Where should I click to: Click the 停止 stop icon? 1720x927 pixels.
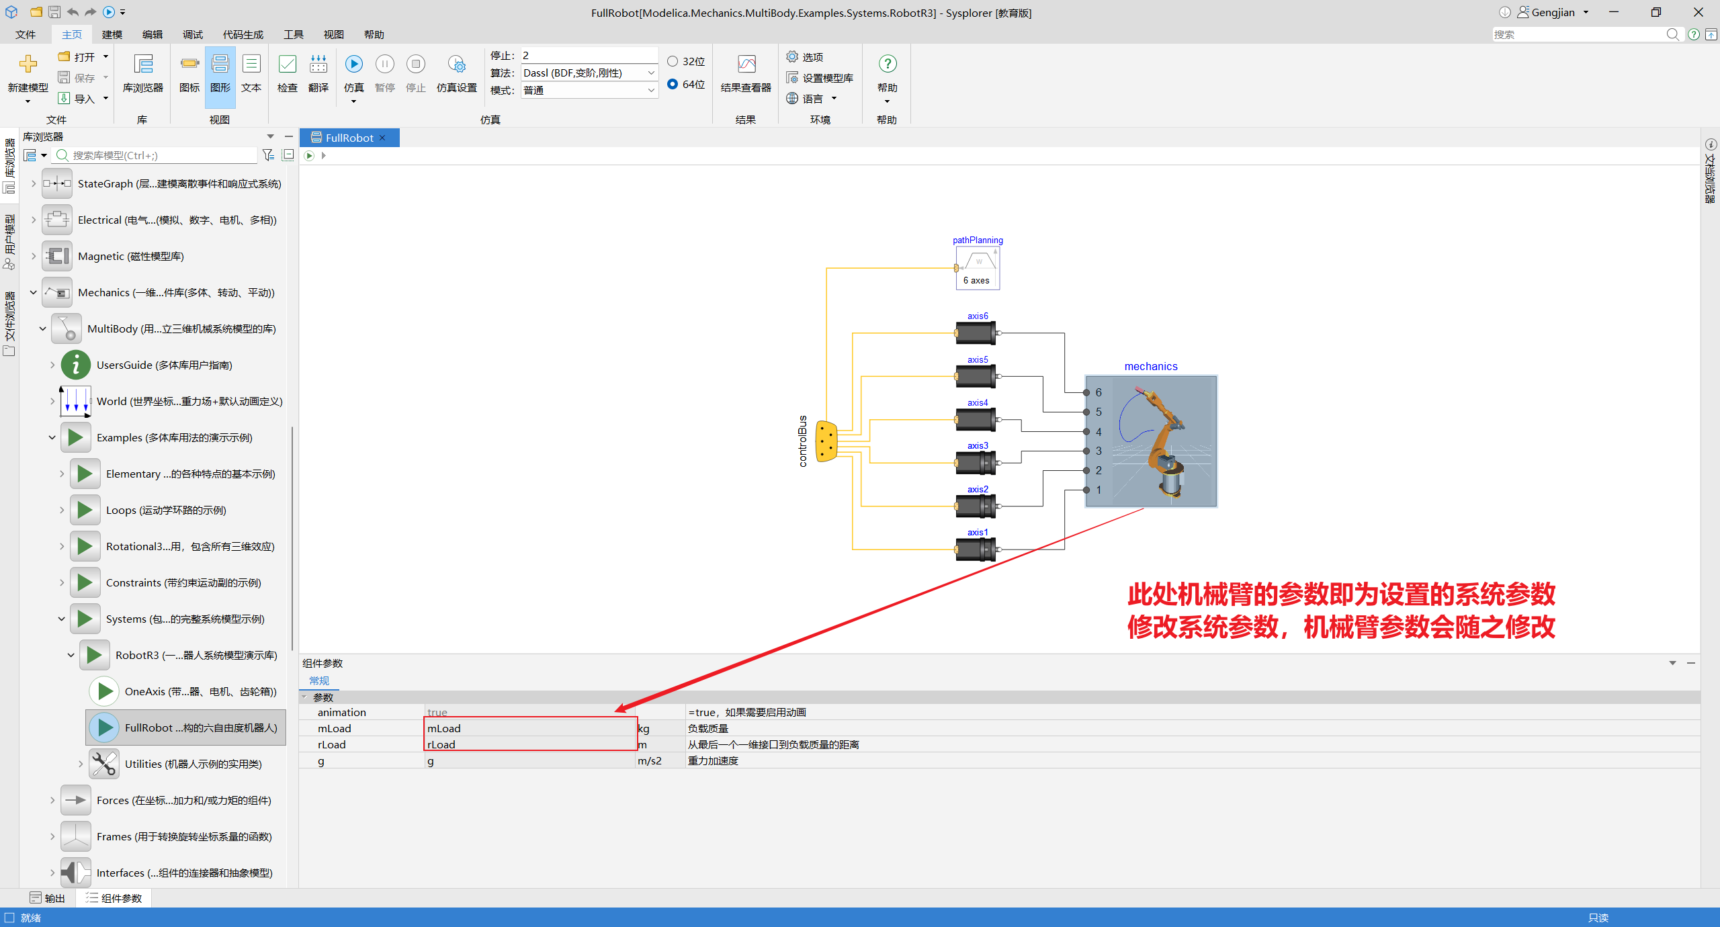point(416,64)
